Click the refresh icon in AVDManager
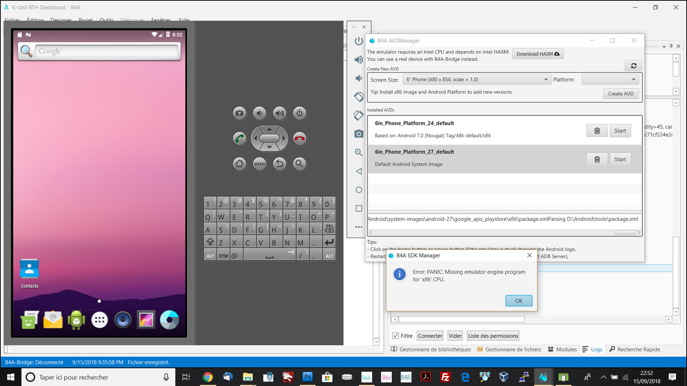Viewport: 687px width, 386px height. point(633,66)
